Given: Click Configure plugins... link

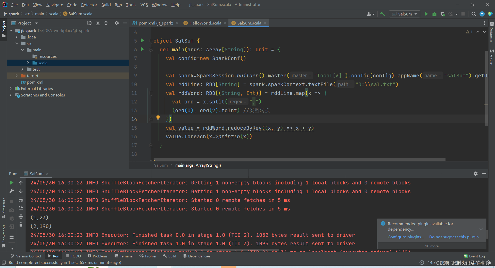Looking at the screenshot, I should [x=406, y=237].
